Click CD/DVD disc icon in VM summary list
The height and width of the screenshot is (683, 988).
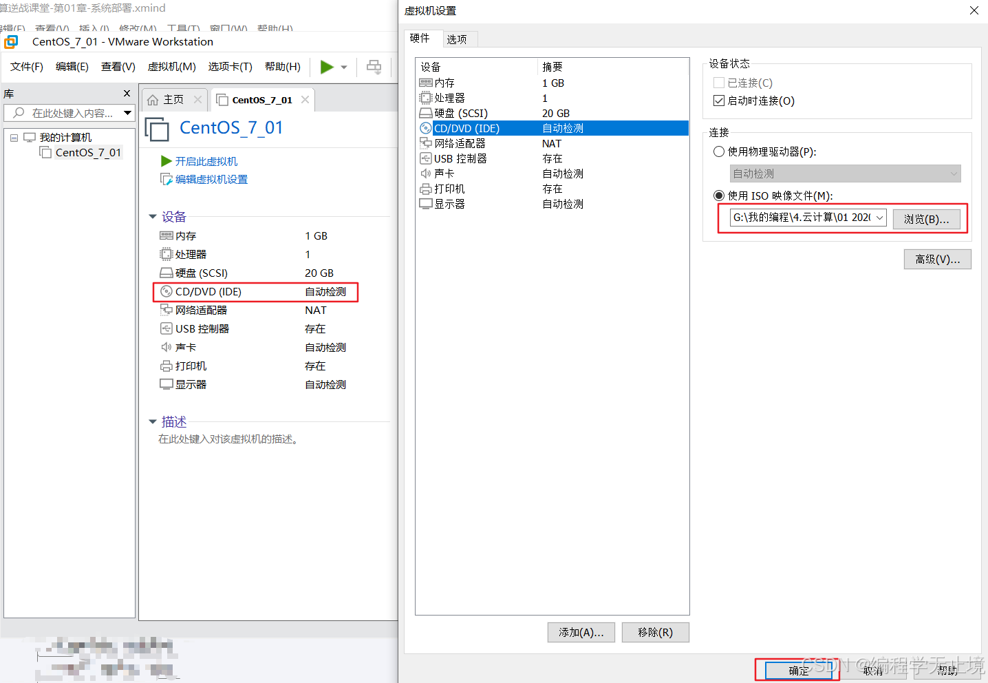167,291
